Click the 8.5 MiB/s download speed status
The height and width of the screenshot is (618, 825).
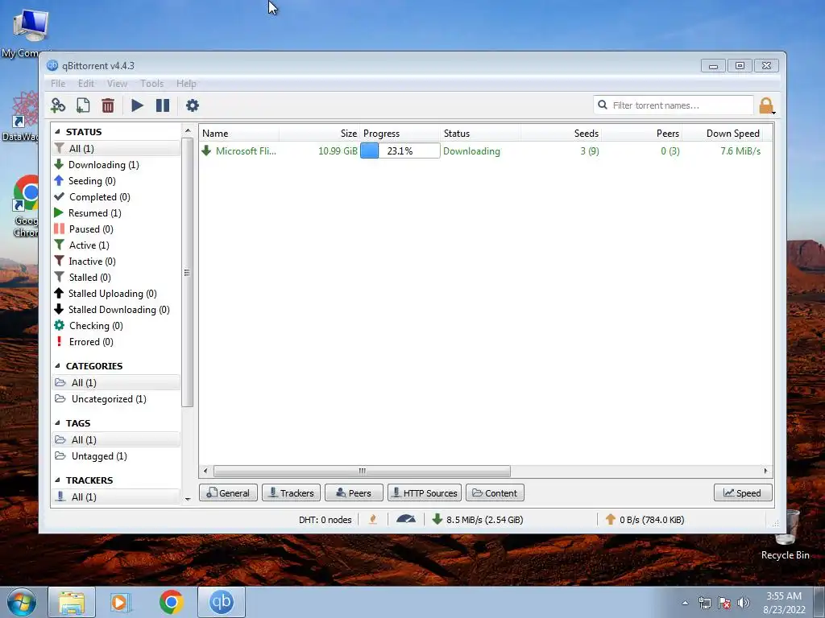[x=478, y=520]
